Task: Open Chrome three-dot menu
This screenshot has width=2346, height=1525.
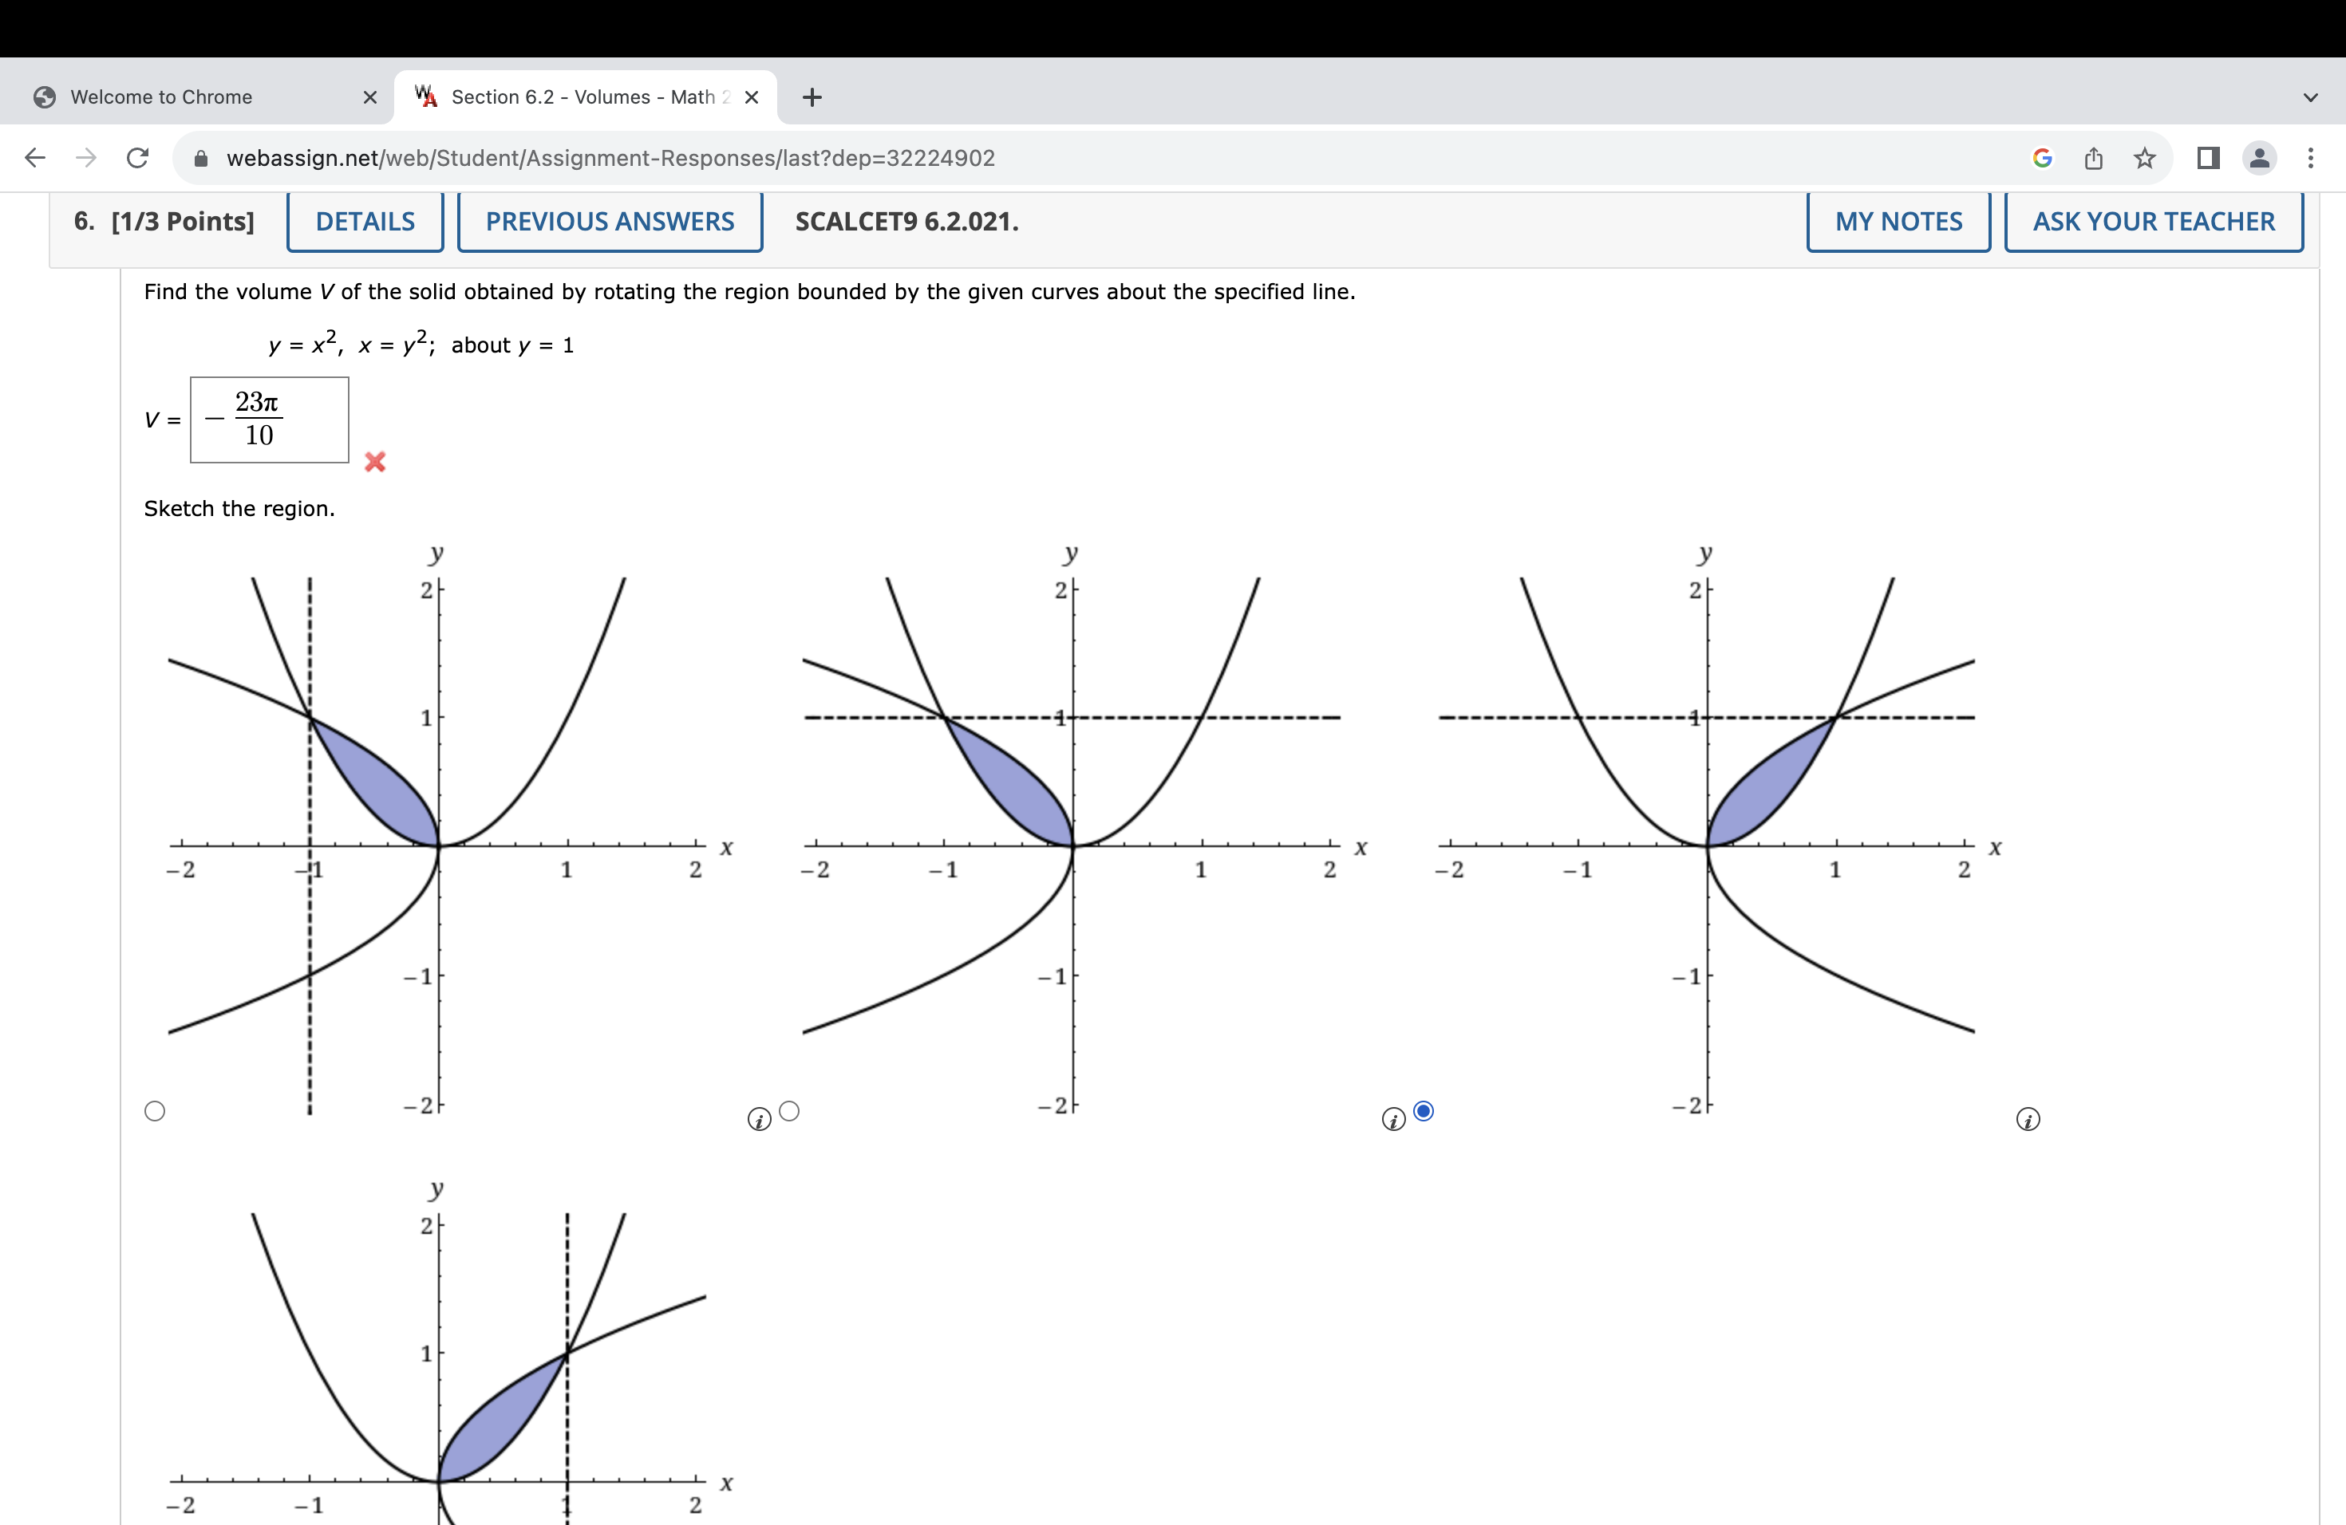Action: tap(2311, 158)
